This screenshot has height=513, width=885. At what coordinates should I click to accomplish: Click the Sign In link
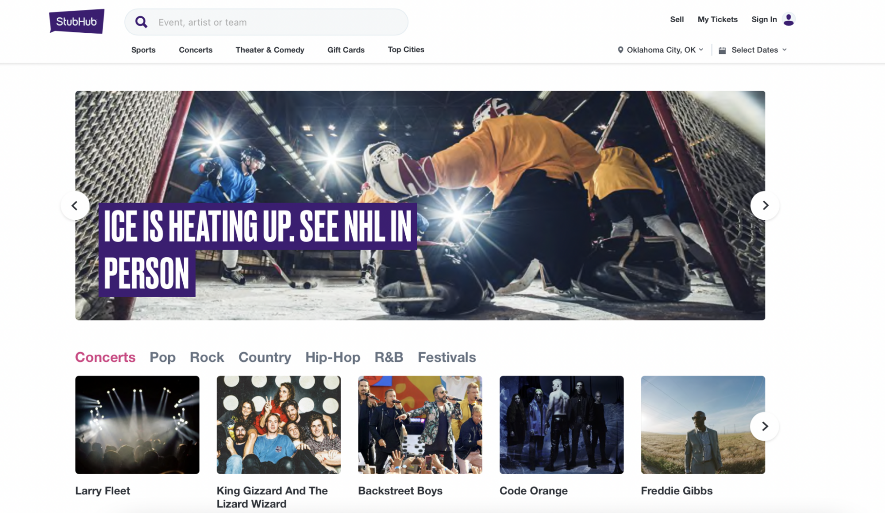(764, 19)
